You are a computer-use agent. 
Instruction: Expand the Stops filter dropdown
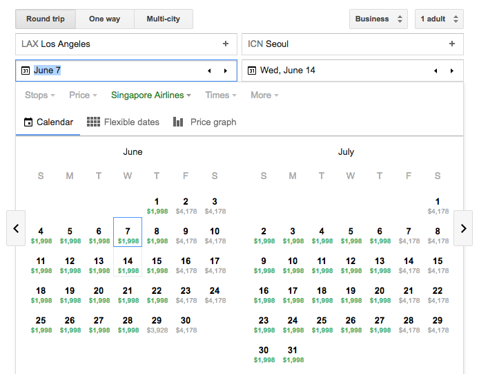pos(40,95)
